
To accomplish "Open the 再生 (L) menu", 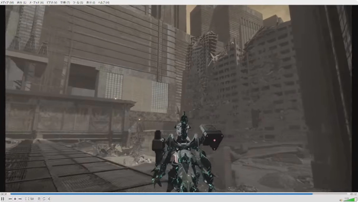I will [22, 2].
